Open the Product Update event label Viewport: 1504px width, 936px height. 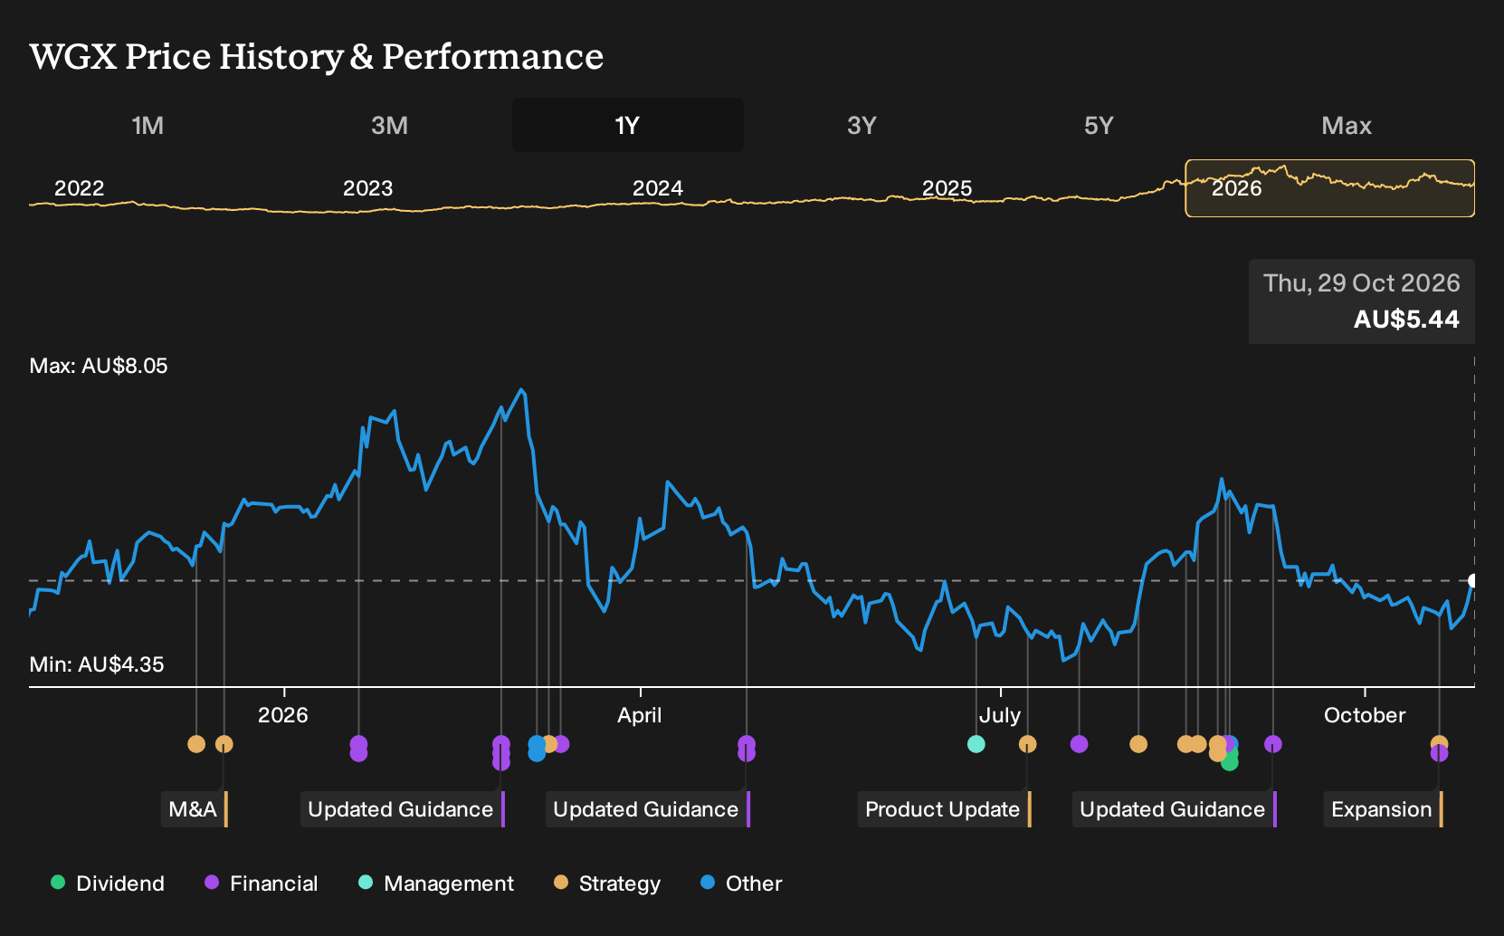944,809
